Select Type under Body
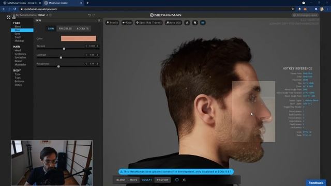 tap(18, 74)
